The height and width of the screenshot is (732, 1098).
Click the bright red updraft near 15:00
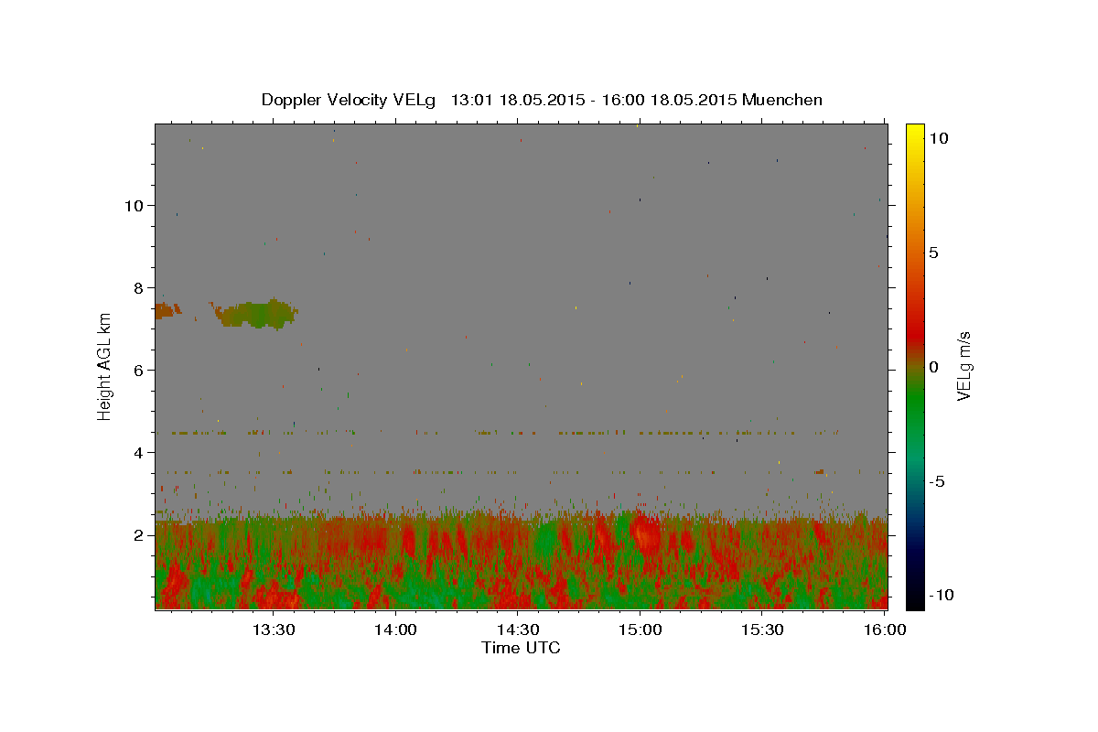pos(645,534)
